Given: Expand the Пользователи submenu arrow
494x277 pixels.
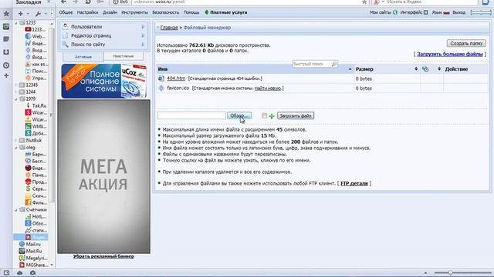Looking at the screenshot, I should pyautogui.click(x=143, y=27).
